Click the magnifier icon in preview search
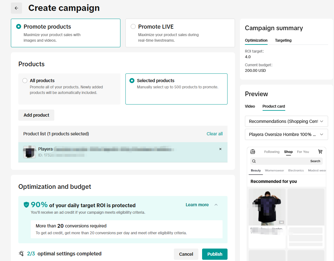The height and width of the screenshot is (261, 334). pyautogui.click(x=254, y=161)
